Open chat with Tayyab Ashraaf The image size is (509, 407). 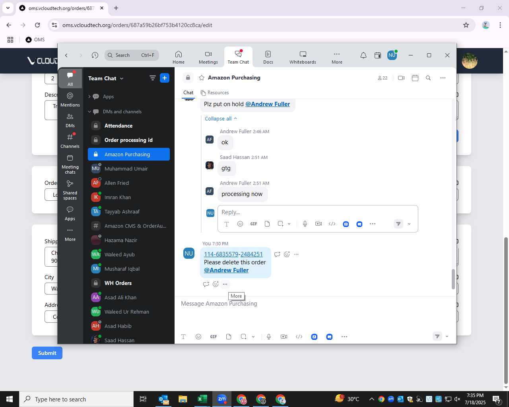(129, 211)
